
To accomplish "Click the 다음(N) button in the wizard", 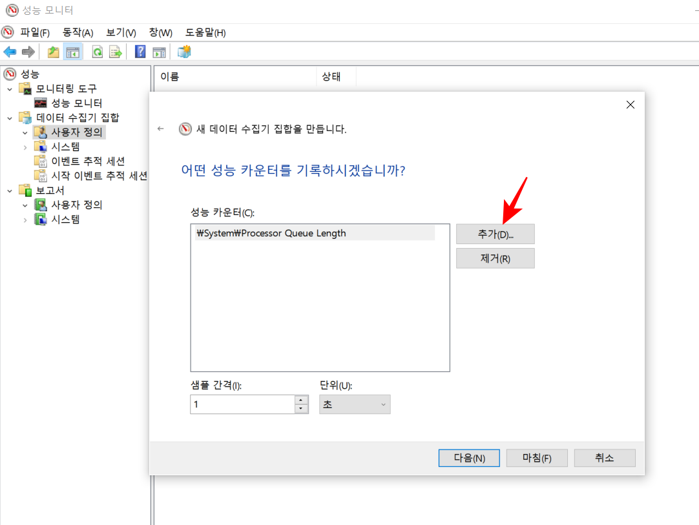I will (x=468, y=458).
